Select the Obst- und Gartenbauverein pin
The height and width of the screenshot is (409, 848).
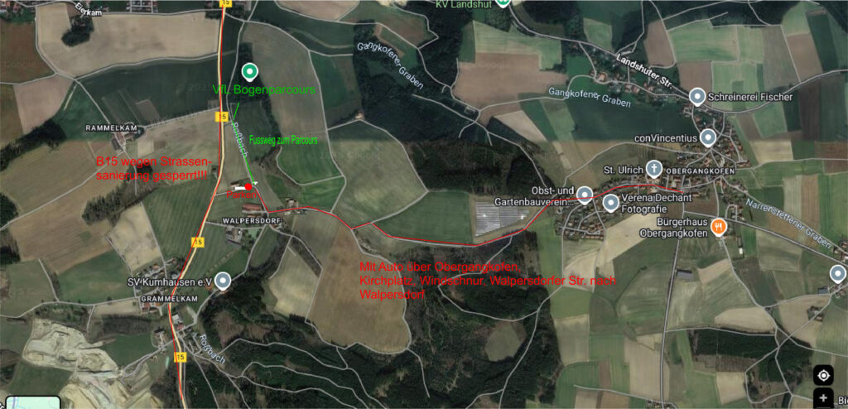coord(584,195)
